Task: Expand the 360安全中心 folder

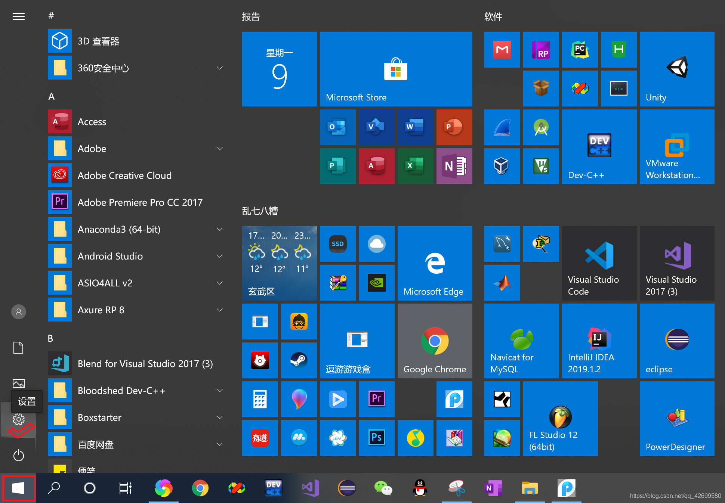Action: (138, 68)
